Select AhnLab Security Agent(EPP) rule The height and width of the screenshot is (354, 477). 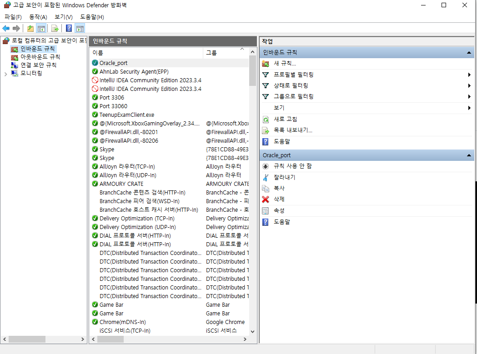tap(134, 72)
